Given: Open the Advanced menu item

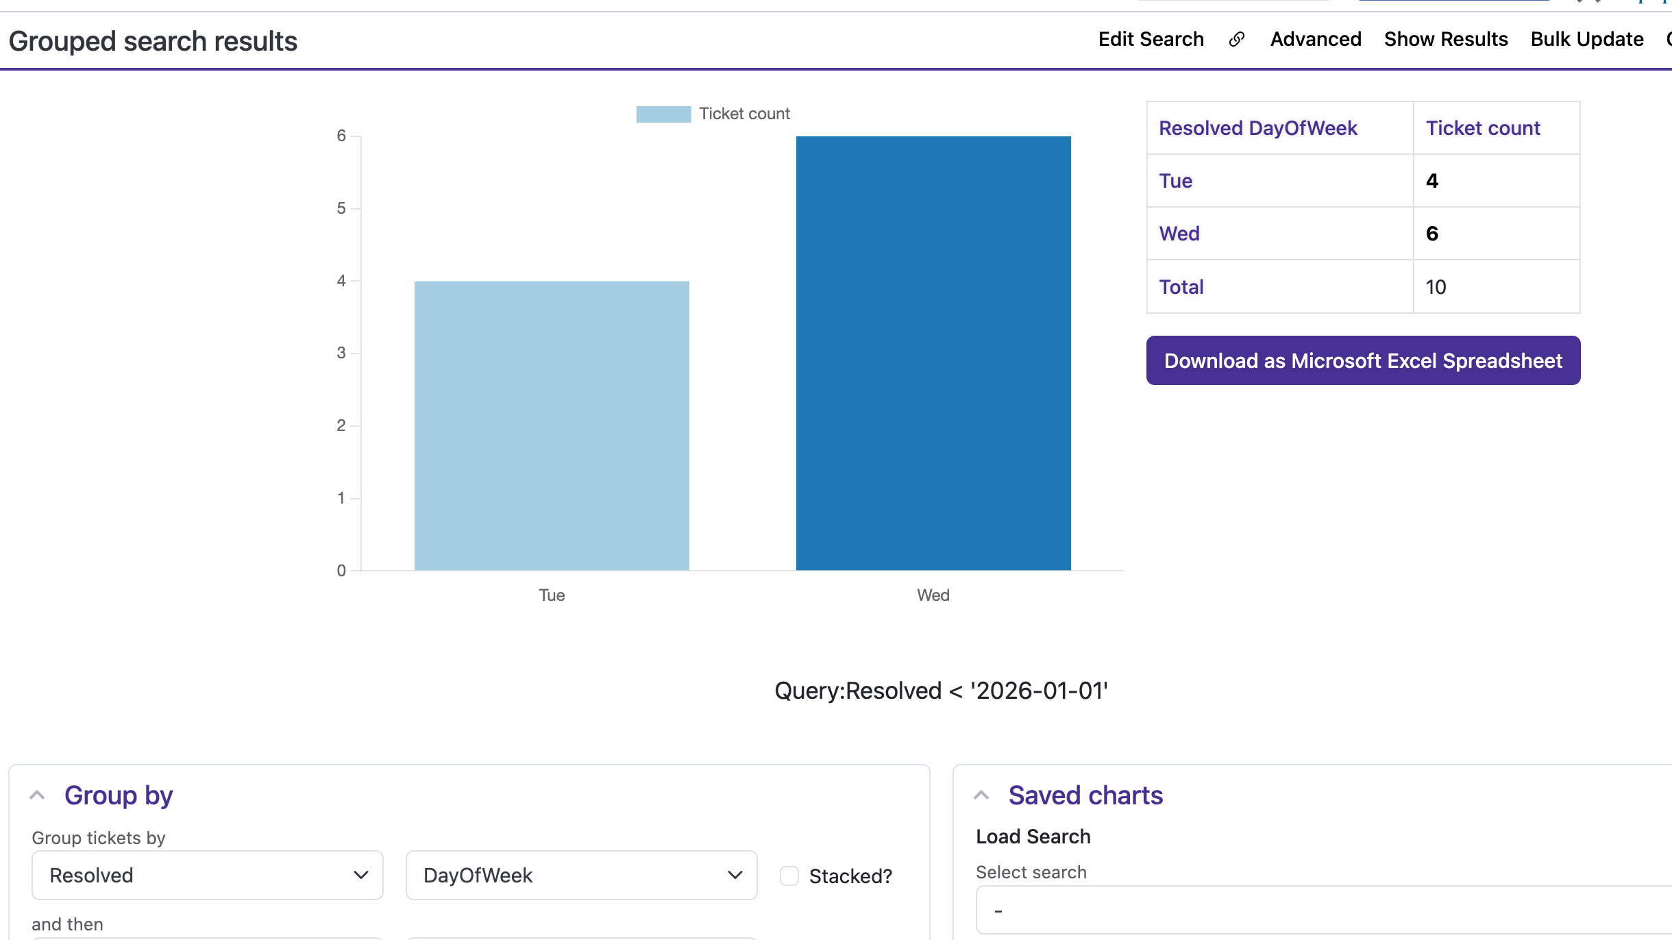Looking at the screenshot, I should (1316, 40).
